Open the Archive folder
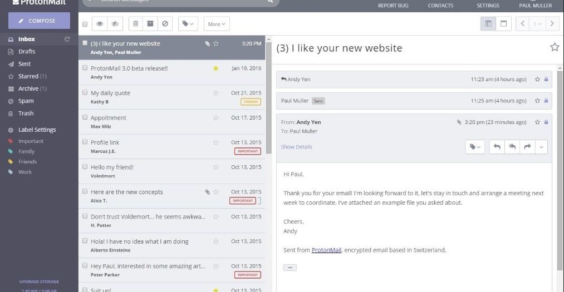 (x=28, y=89)
